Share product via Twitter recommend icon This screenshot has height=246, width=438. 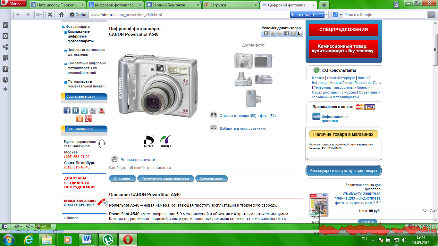pyautogui.click(x=293, y=33)
